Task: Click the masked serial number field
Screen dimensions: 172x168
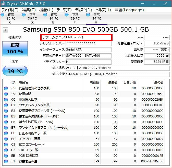Action: (x=88, y=43)
